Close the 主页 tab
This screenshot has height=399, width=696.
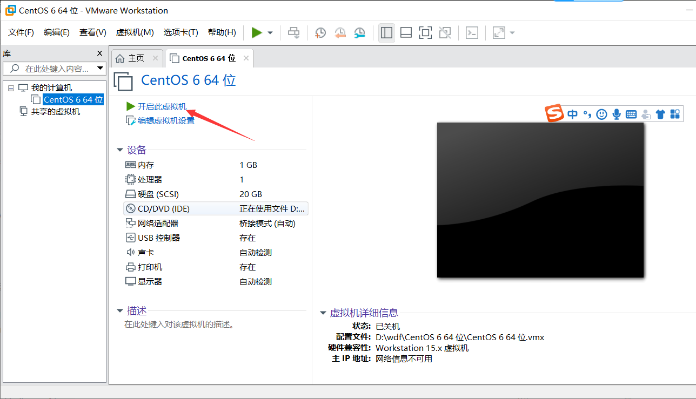coord(155,58)
